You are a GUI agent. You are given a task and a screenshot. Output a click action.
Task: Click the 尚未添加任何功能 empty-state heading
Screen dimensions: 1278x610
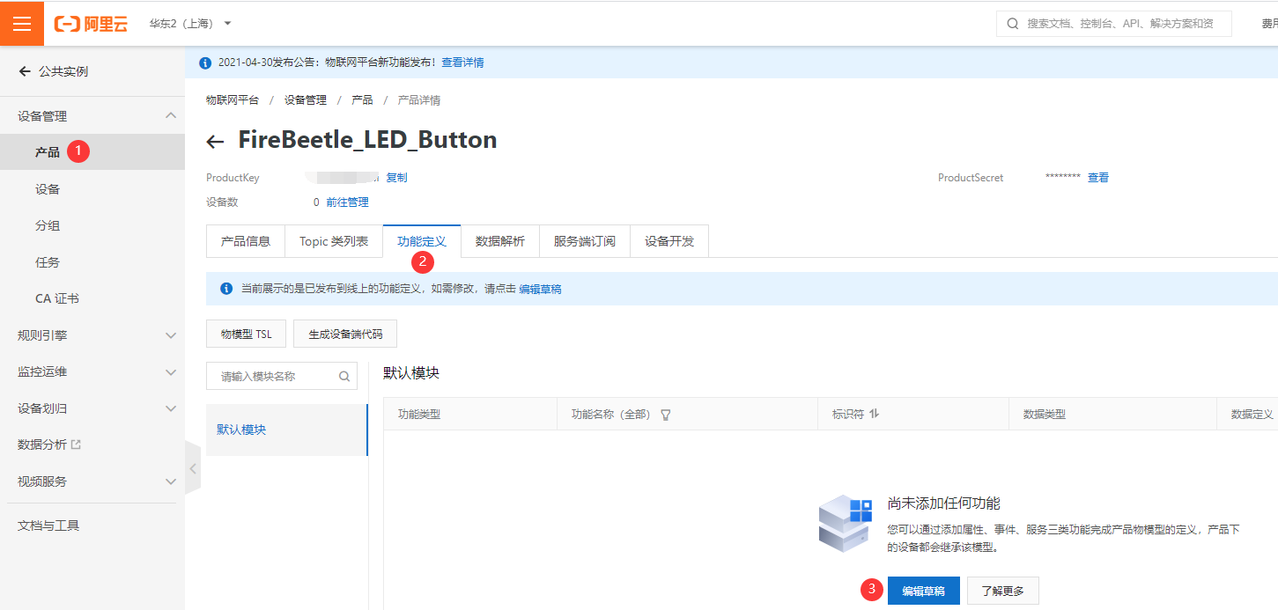[x=944, y=503]
